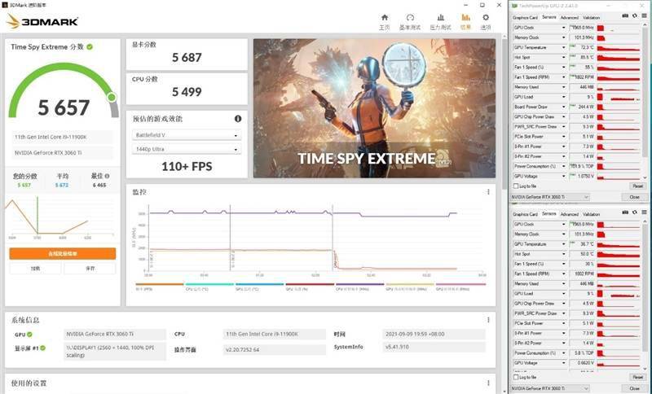Open the Battlefield V game dropdown
Screen dimensions: 652x394
[187, 135]
